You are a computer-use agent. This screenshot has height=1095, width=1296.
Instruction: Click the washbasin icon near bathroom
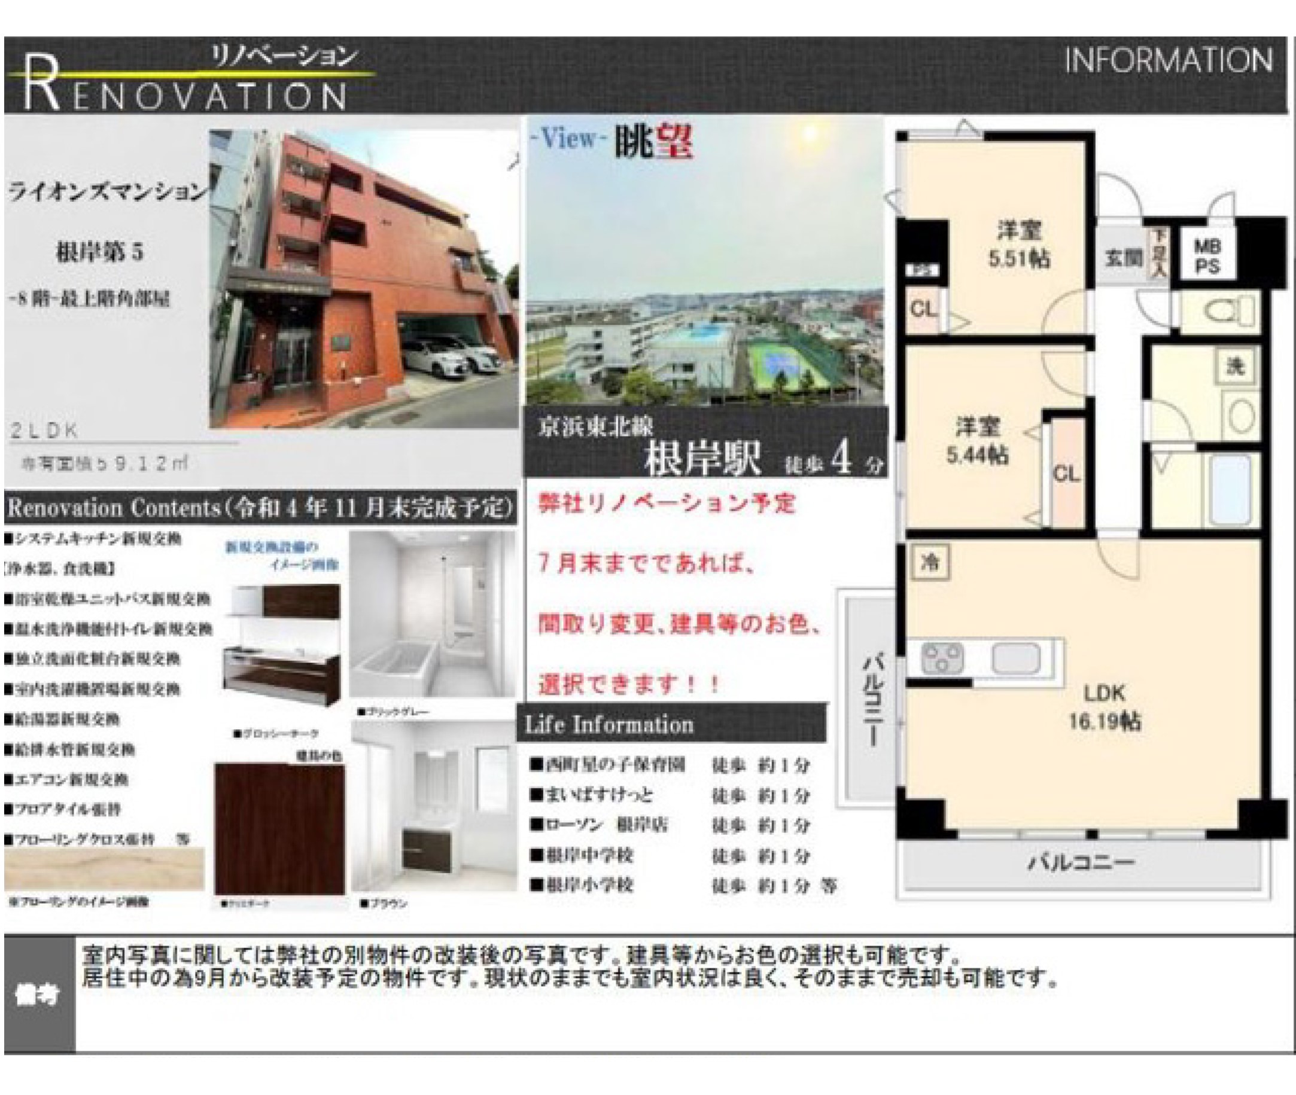(x=1242, y=416)
